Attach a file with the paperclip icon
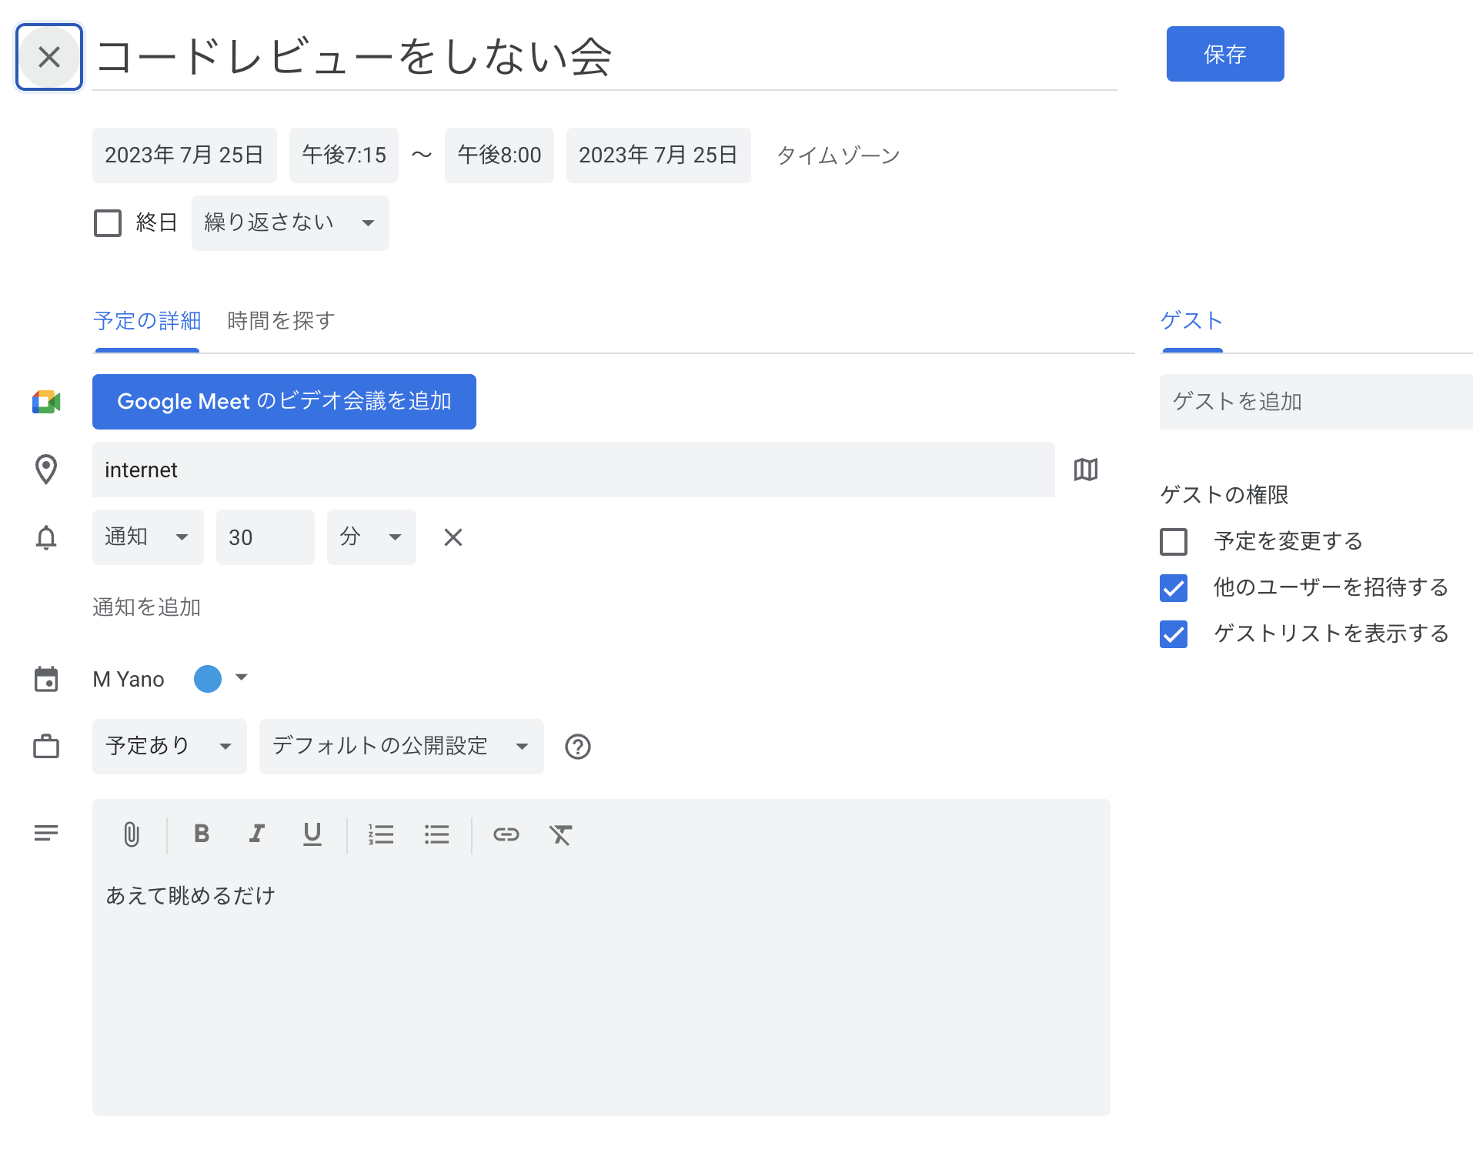The height and width of the screenshot is (1150, 1473). (x=132, y=834)
